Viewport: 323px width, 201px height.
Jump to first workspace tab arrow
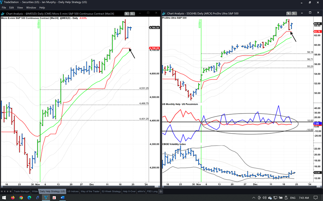coord(2,191)
